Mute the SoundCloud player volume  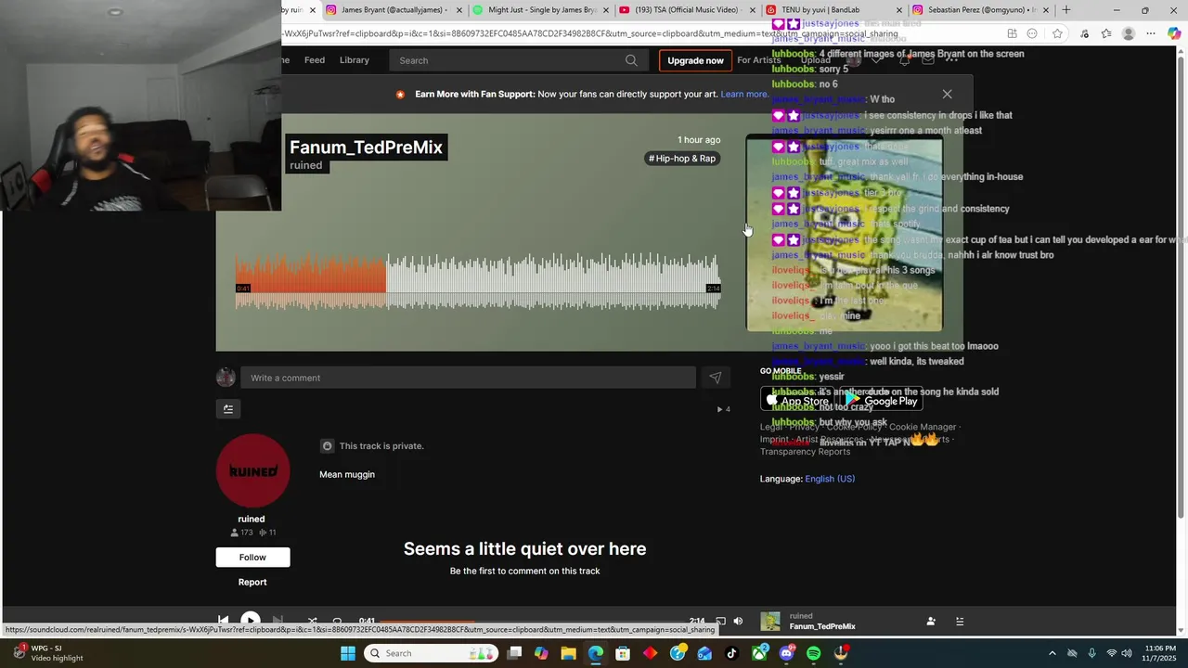(x=738, y=621)
